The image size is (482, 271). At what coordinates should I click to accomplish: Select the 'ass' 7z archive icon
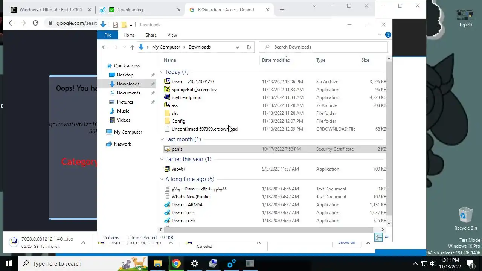pyautogui.click(x=168, y=105)
